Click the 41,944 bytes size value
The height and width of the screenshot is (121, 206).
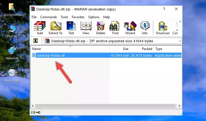pyautogui.click(x=120, y=55)
